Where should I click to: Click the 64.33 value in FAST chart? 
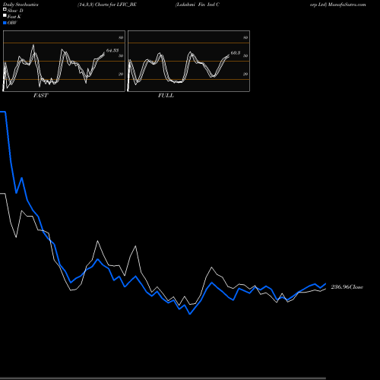[x=112, y=50]
